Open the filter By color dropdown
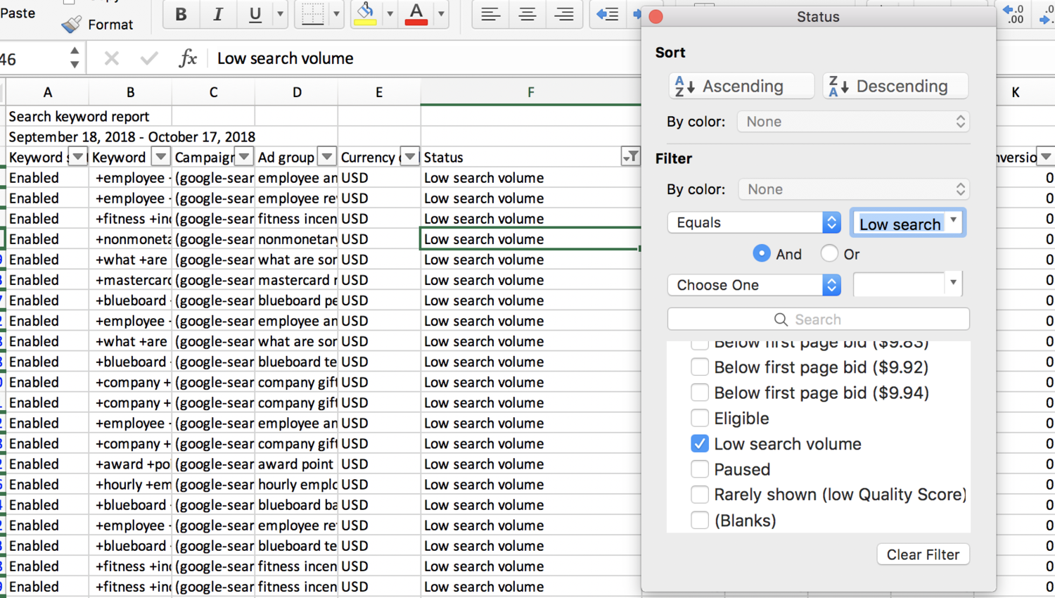Image resolution: width=1055 pixels, height=598 pixels. click(x=853, y=189)
